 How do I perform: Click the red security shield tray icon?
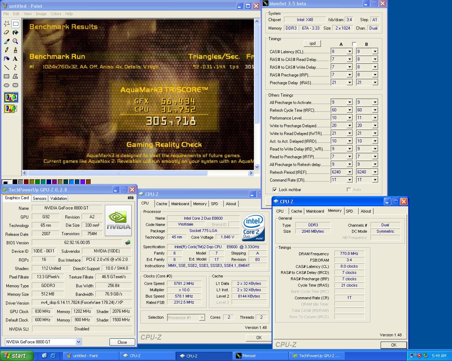tap(420, 356)
